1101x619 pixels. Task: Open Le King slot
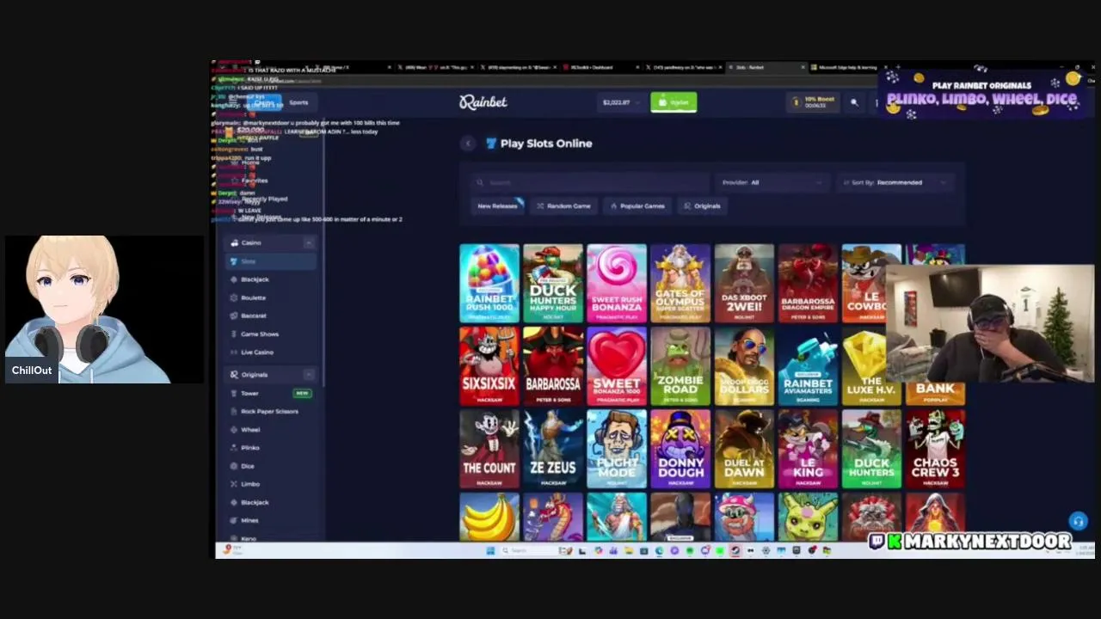808,449
